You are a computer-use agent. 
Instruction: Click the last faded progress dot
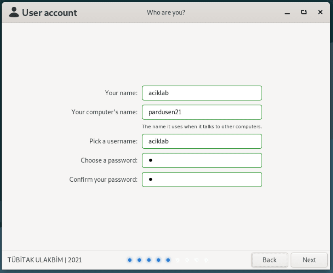[206, 260]
